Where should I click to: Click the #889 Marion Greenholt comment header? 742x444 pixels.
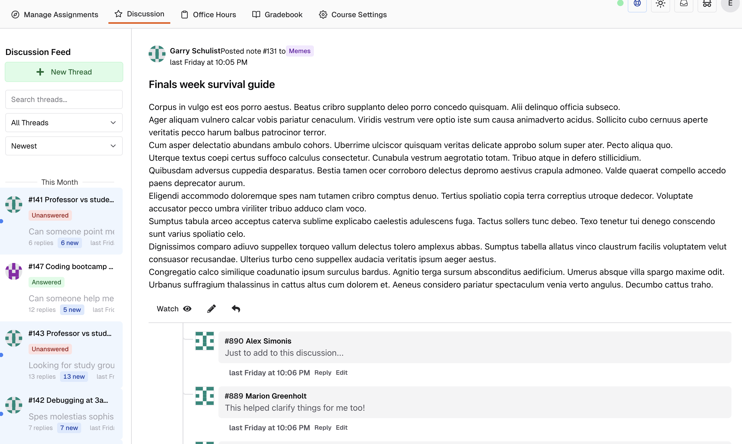pos(265,396)
